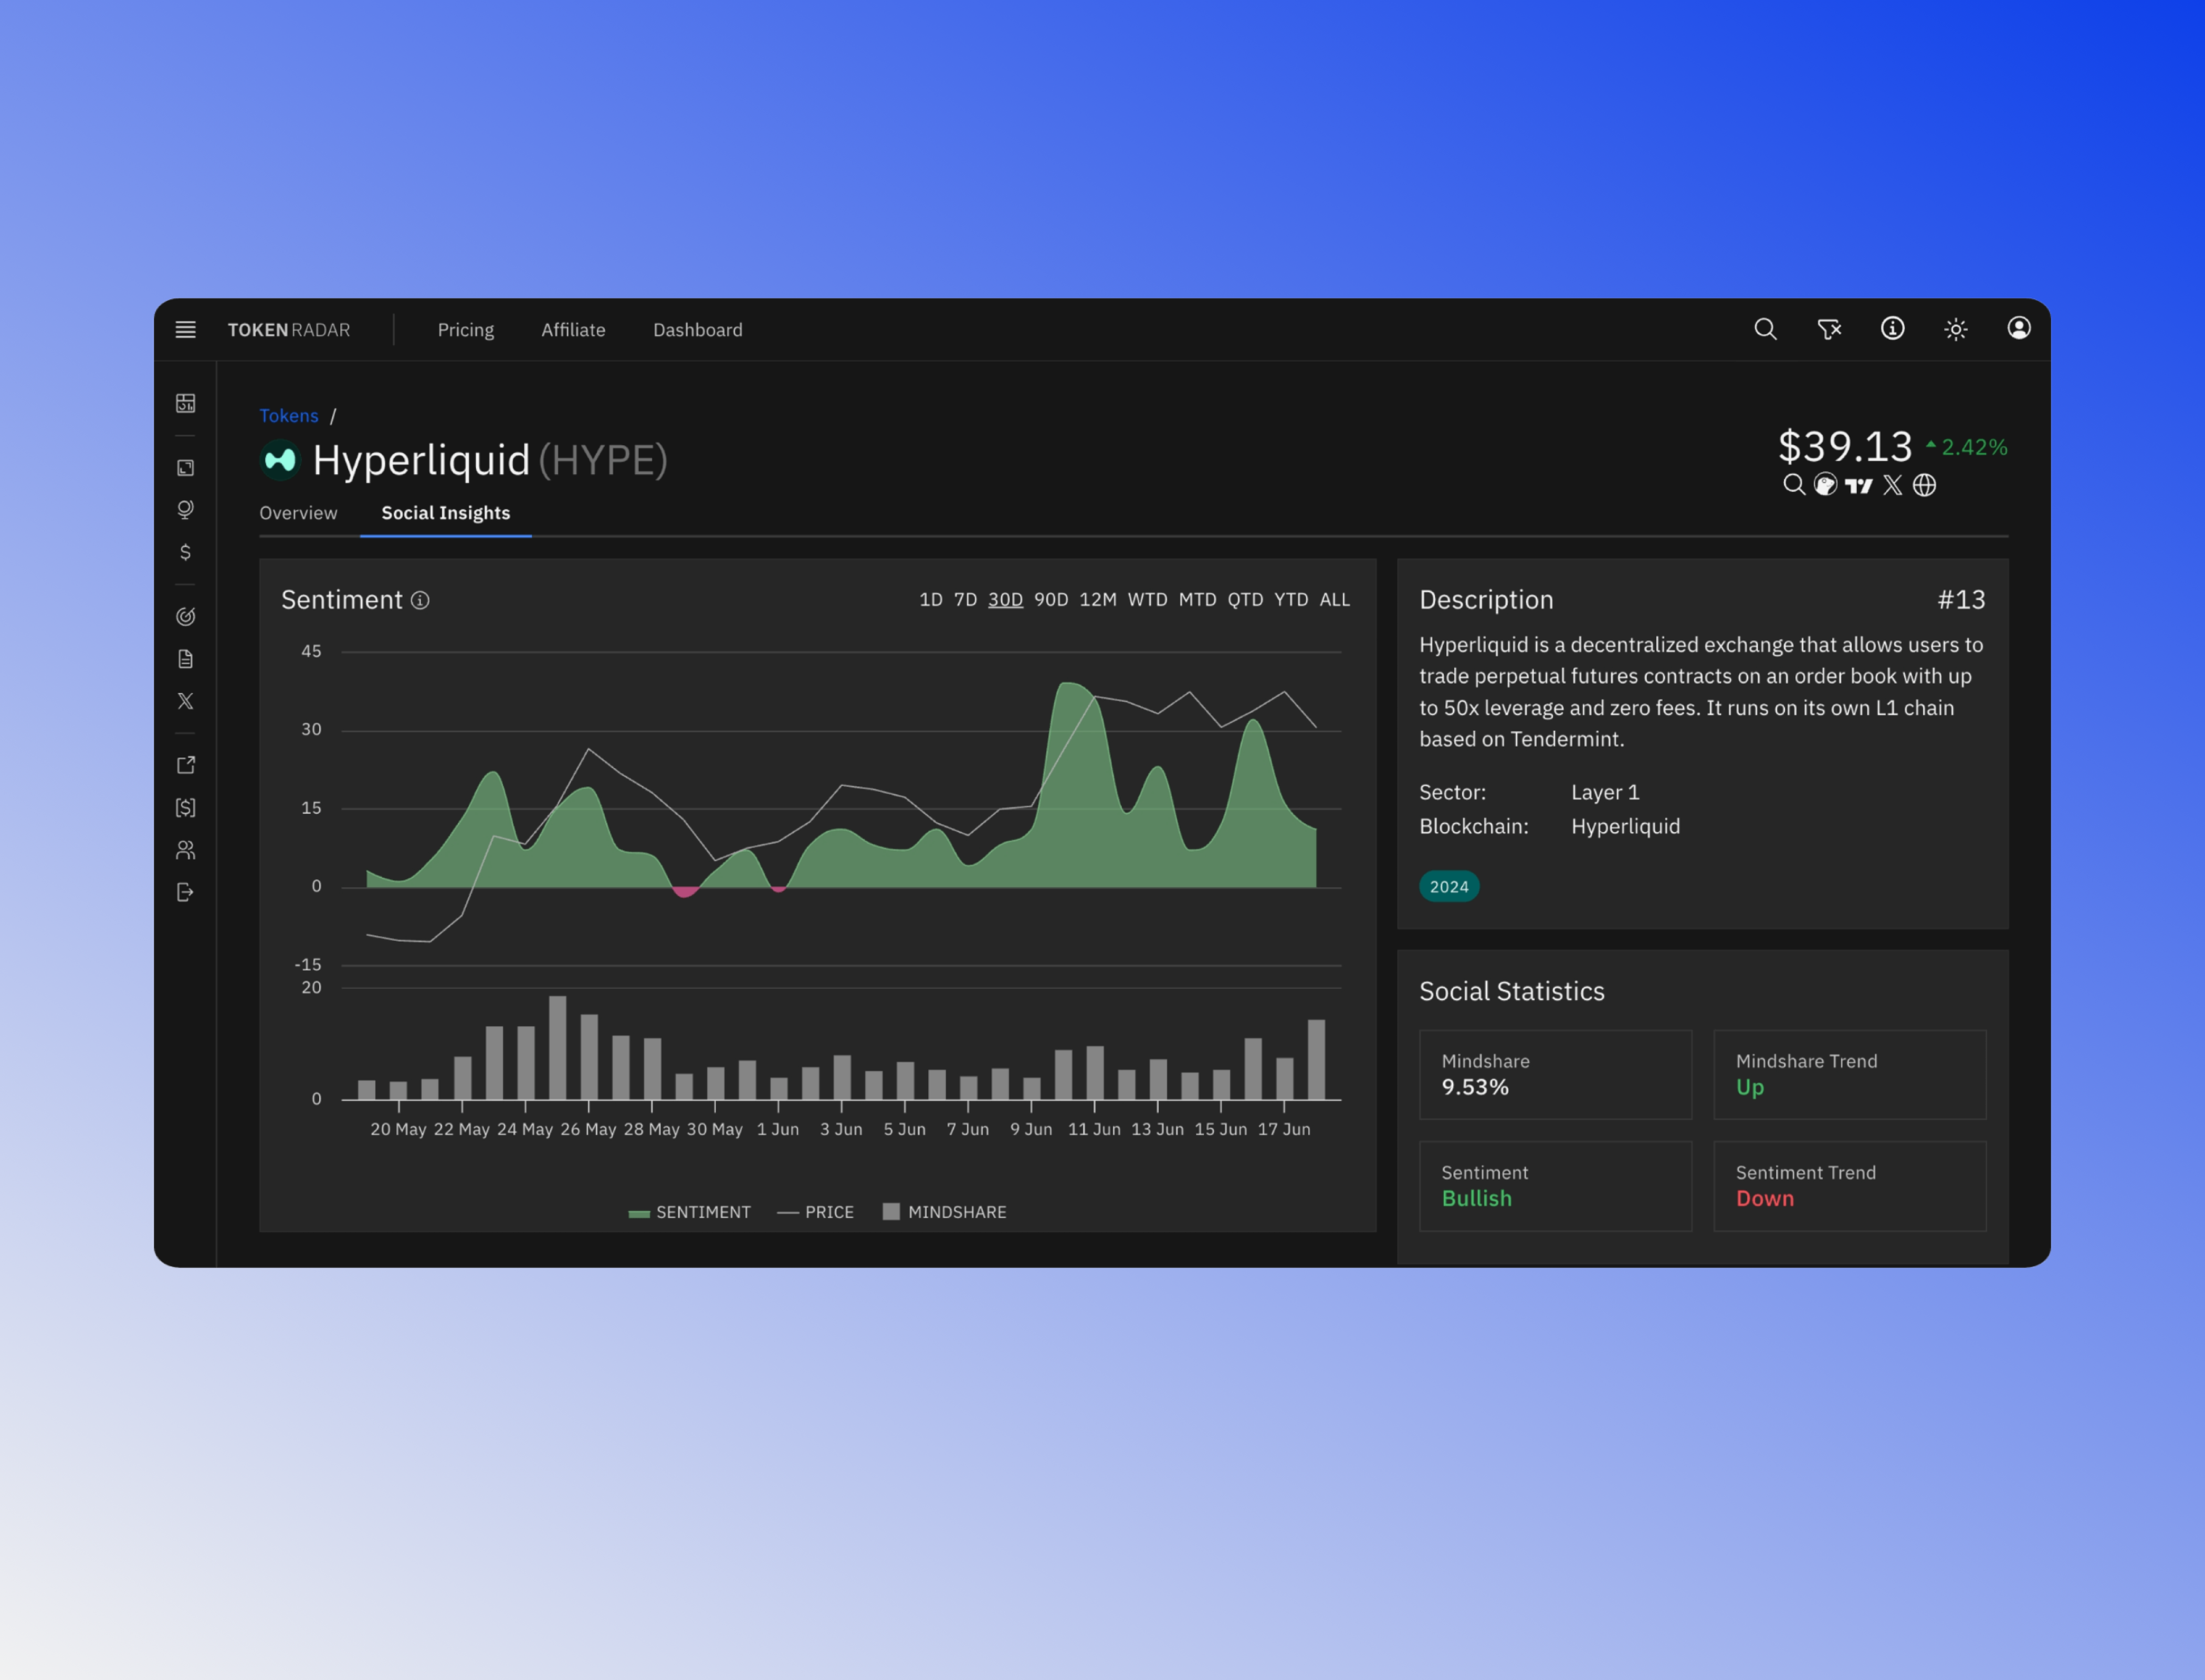Open the globe stand icon in sidebar
This screenshot has height=1680, width=2205.
click(185, 510)
